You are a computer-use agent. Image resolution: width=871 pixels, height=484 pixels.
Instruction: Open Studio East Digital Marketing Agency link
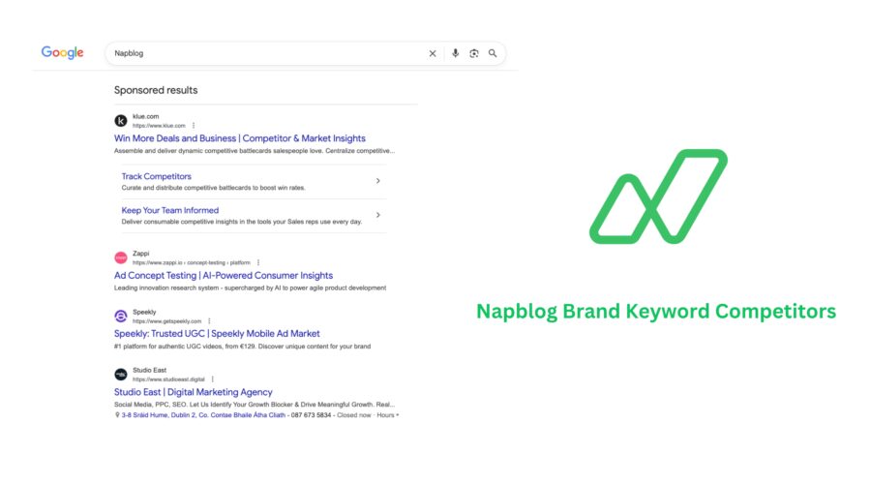pos(193,392)
